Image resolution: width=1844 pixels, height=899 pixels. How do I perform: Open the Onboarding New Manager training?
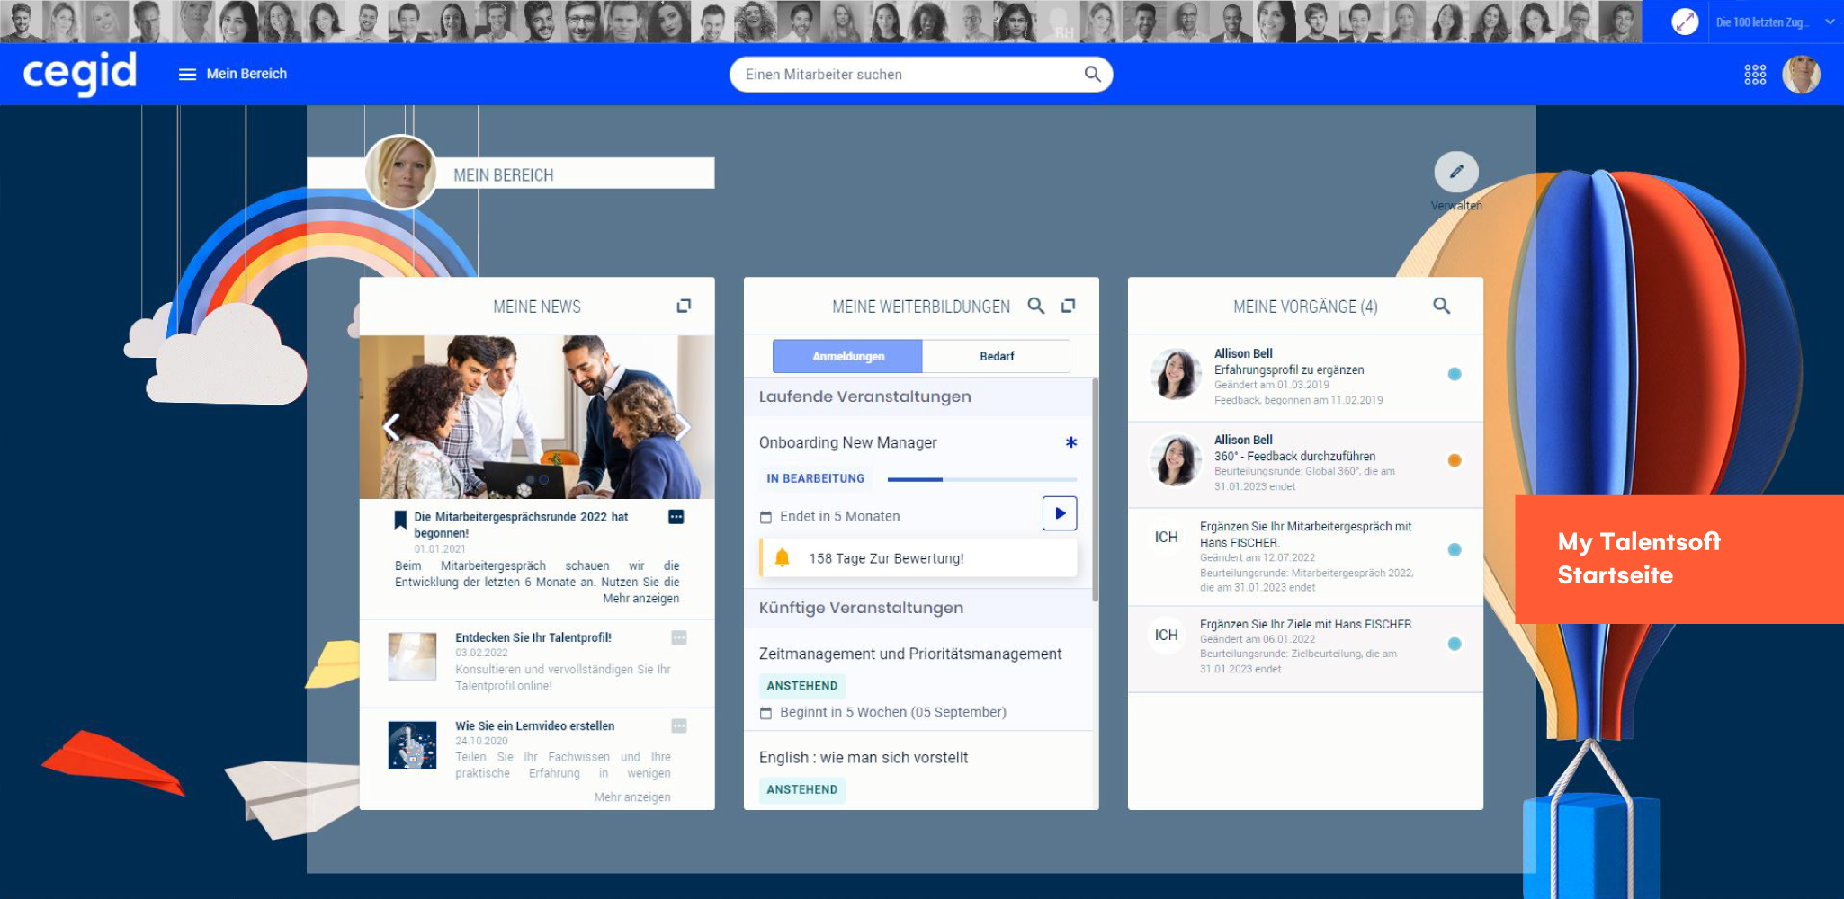[x=848, y=442]
